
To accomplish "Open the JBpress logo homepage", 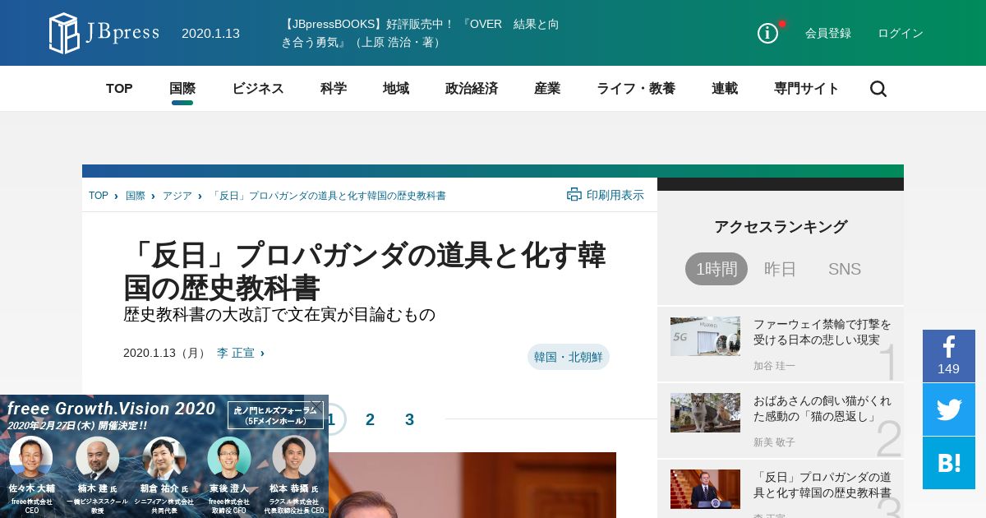I will click(x=104, y=33).
